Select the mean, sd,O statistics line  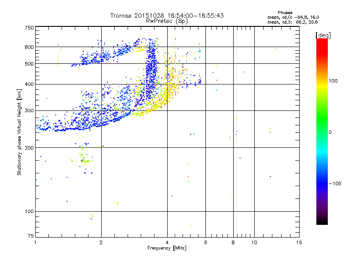click(292, 17)
